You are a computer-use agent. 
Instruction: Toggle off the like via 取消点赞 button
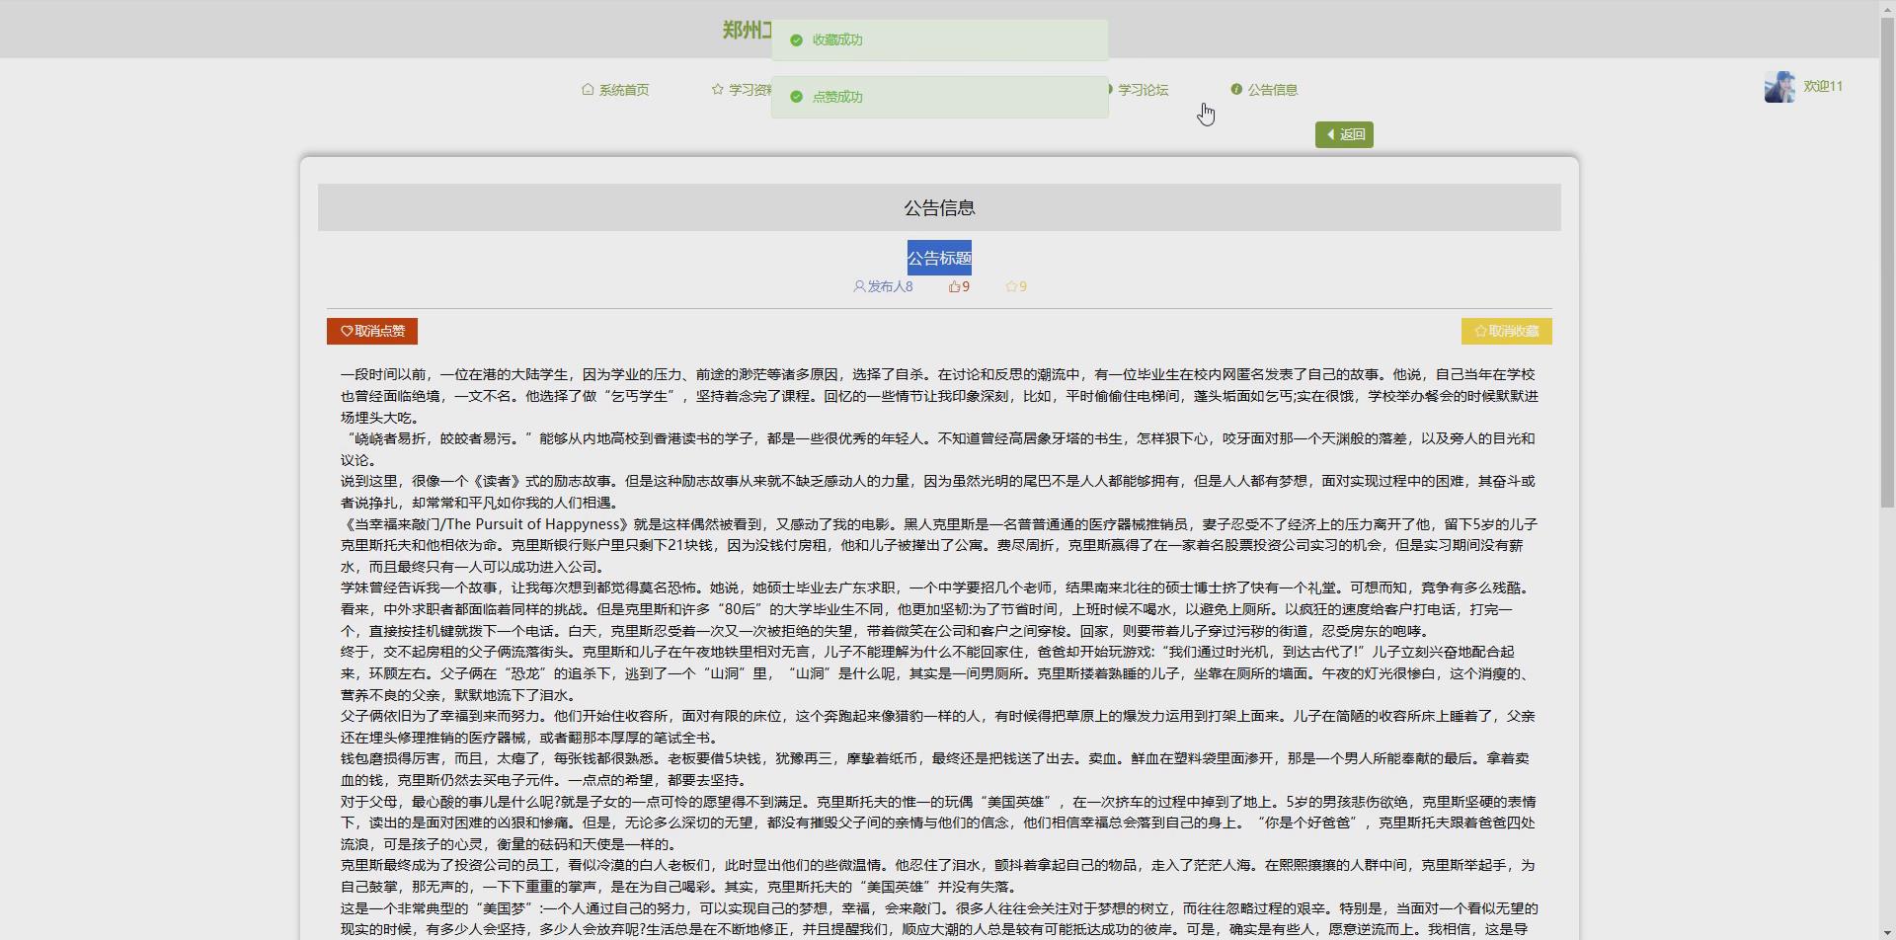(x=371, y=331)
